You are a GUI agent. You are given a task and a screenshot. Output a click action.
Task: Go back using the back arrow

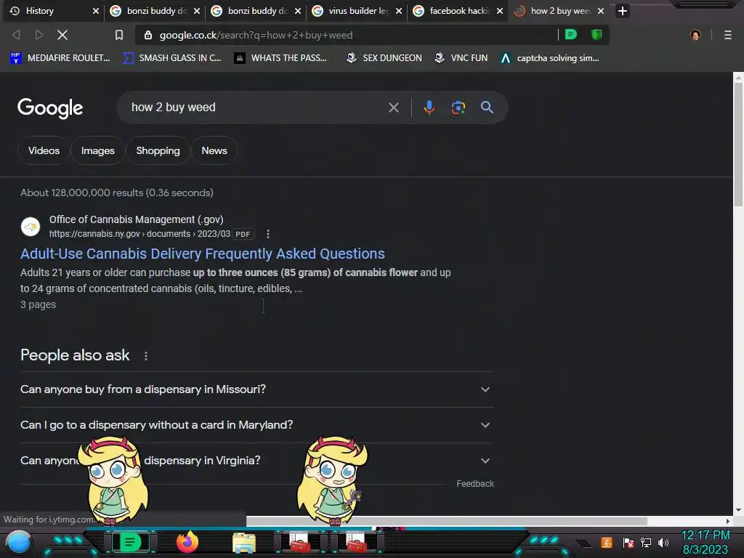tap(16, 35)
